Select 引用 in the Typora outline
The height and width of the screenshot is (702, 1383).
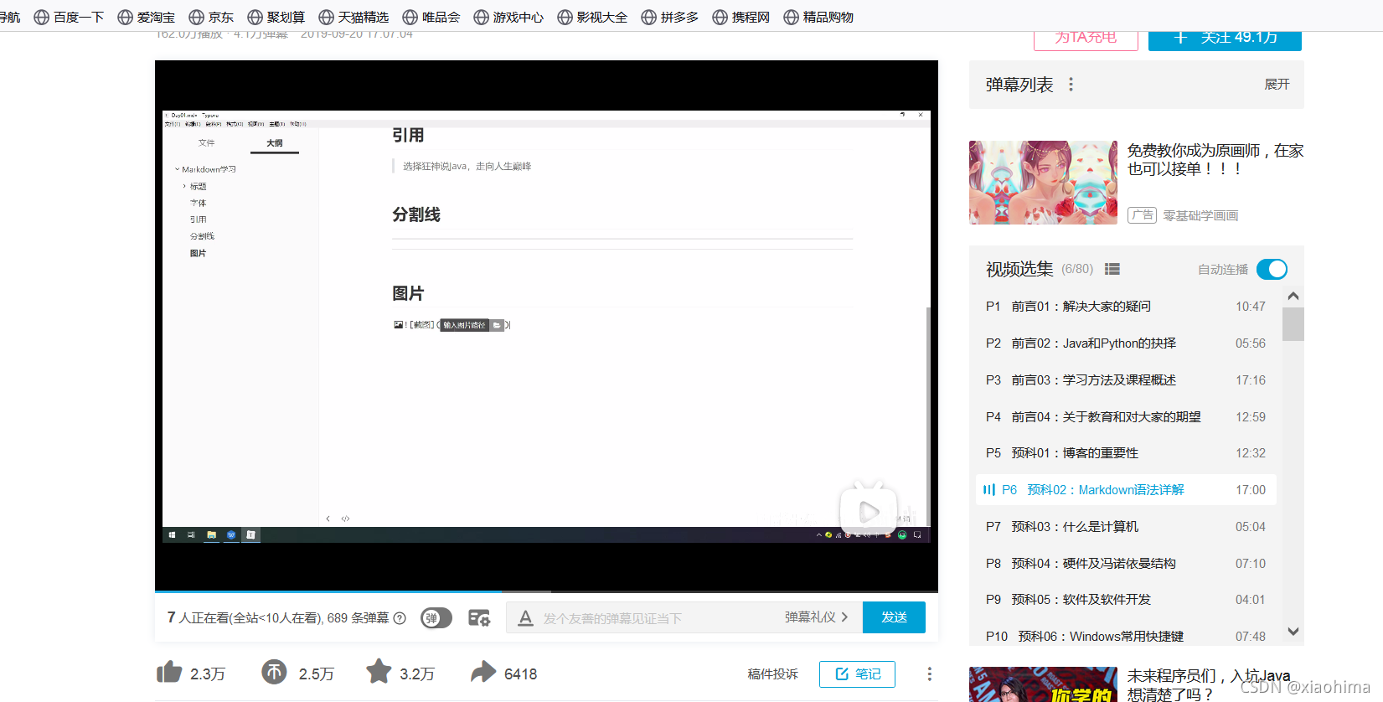[199, 219]
